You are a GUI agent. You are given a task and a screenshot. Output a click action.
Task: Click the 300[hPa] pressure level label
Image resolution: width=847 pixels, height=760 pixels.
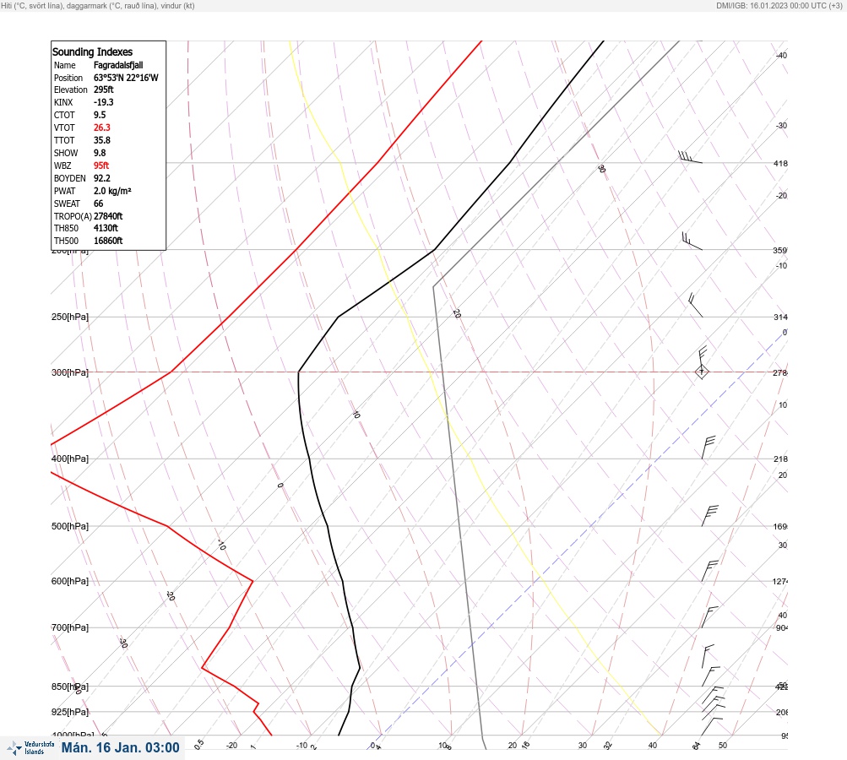click(x=70, y=372)
